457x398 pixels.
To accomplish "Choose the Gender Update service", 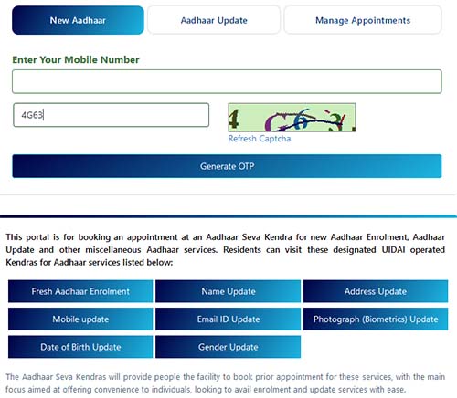I will click(x=228, y=347).
